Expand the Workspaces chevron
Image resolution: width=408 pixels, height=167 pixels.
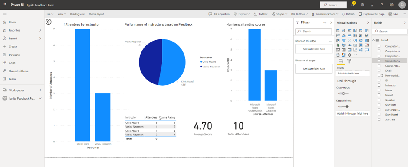40,90
